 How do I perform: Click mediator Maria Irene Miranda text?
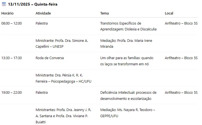[126, 44]
